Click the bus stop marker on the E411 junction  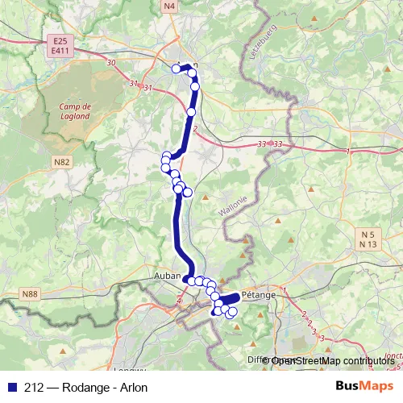pos(191,112)
